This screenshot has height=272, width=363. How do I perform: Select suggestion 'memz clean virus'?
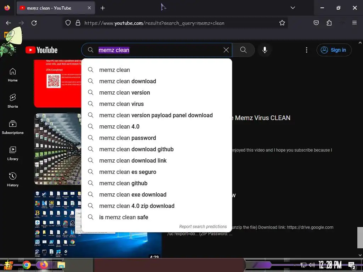click(x=157, y=104)
